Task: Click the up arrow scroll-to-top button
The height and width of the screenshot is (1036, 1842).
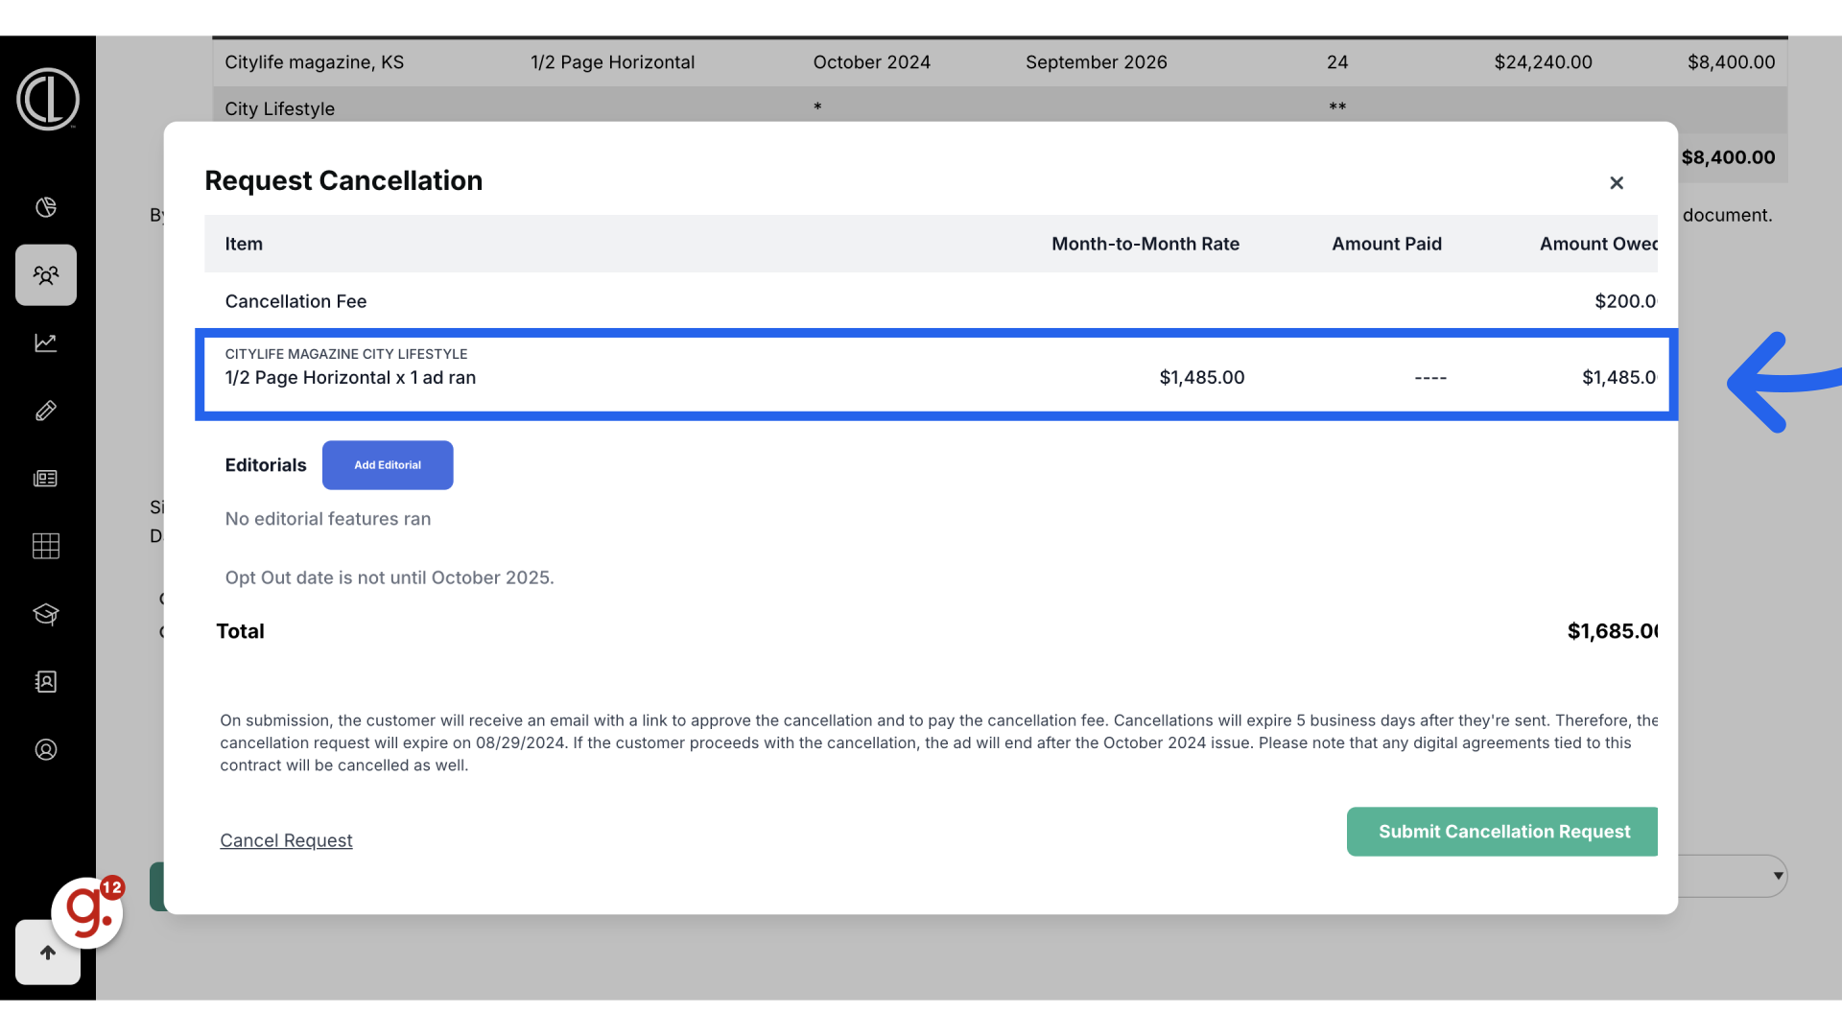Action: pos(48,953)
